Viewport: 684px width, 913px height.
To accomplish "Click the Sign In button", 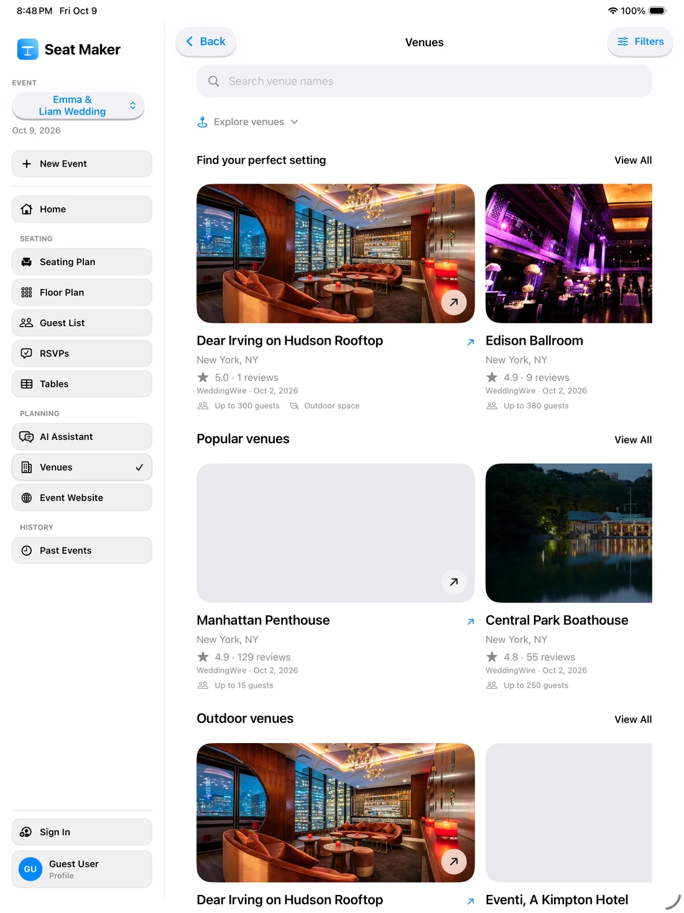I will click(82, 832).
